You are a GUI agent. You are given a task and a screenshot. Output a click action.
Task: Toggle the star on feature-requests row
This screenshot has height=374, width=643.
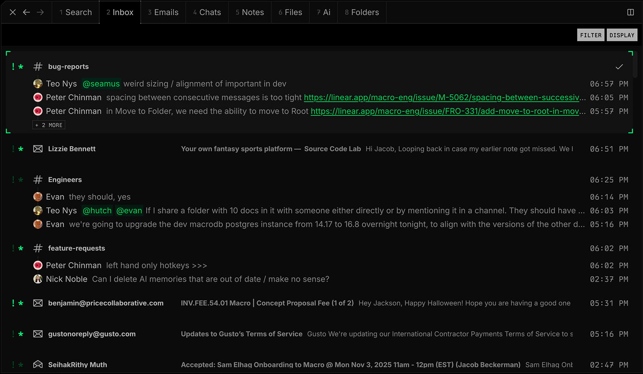click(x=21, y=248)
